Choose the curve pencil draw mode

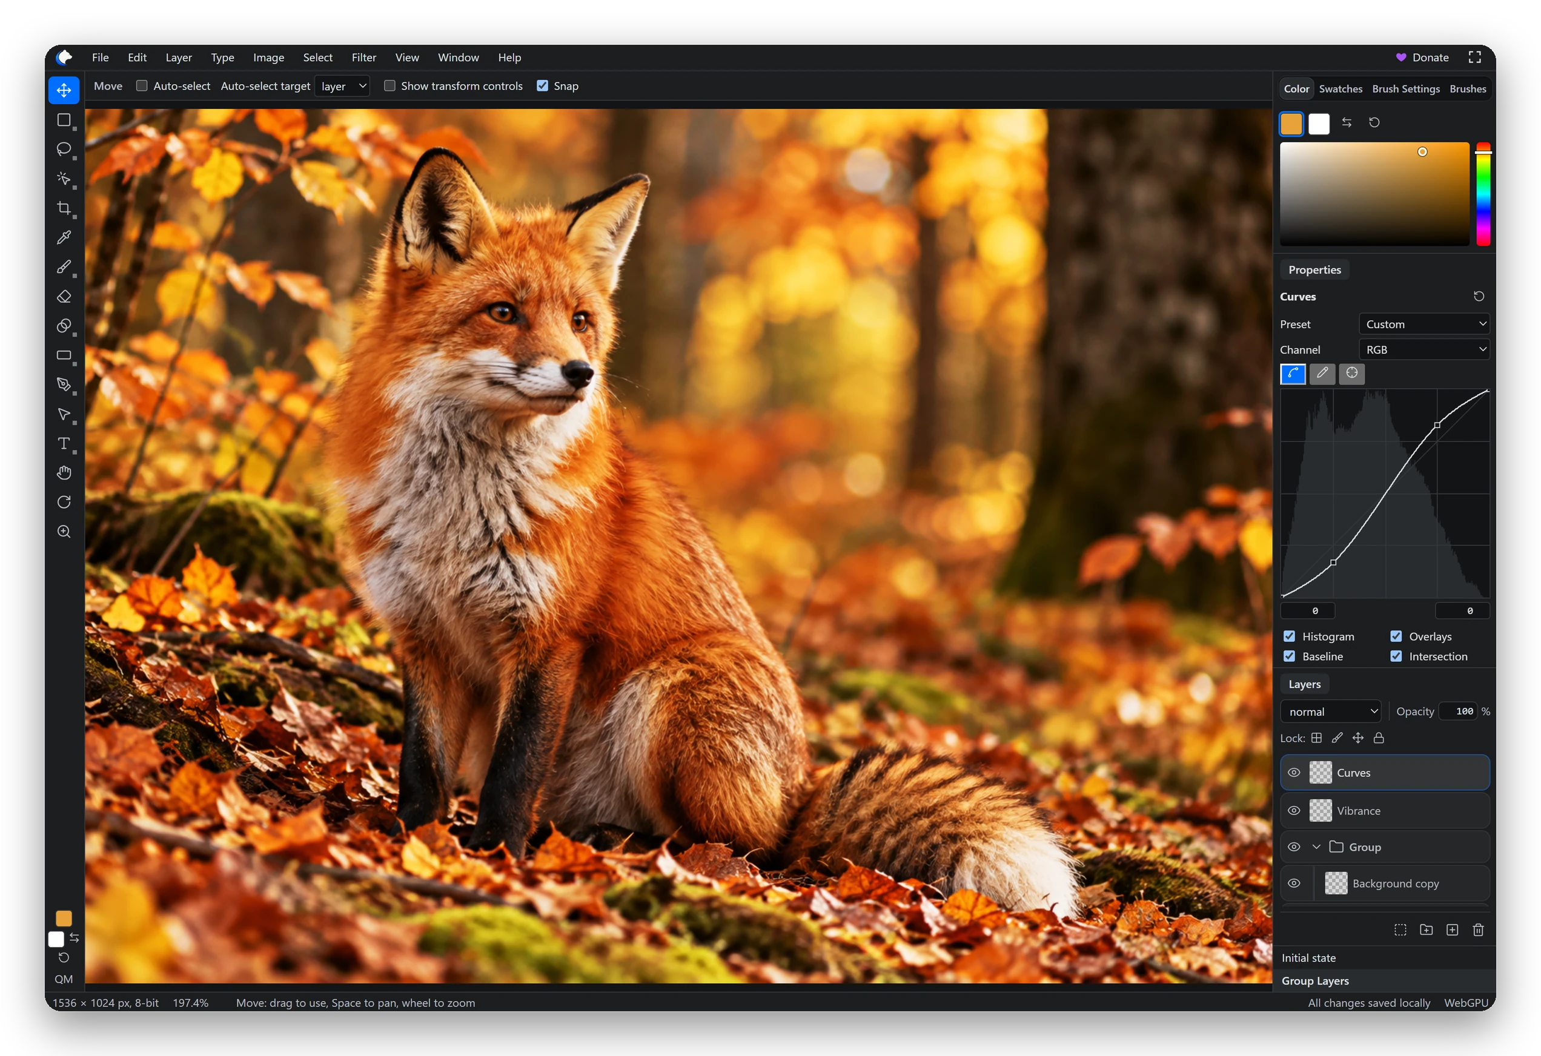[x=1322, y=373]
